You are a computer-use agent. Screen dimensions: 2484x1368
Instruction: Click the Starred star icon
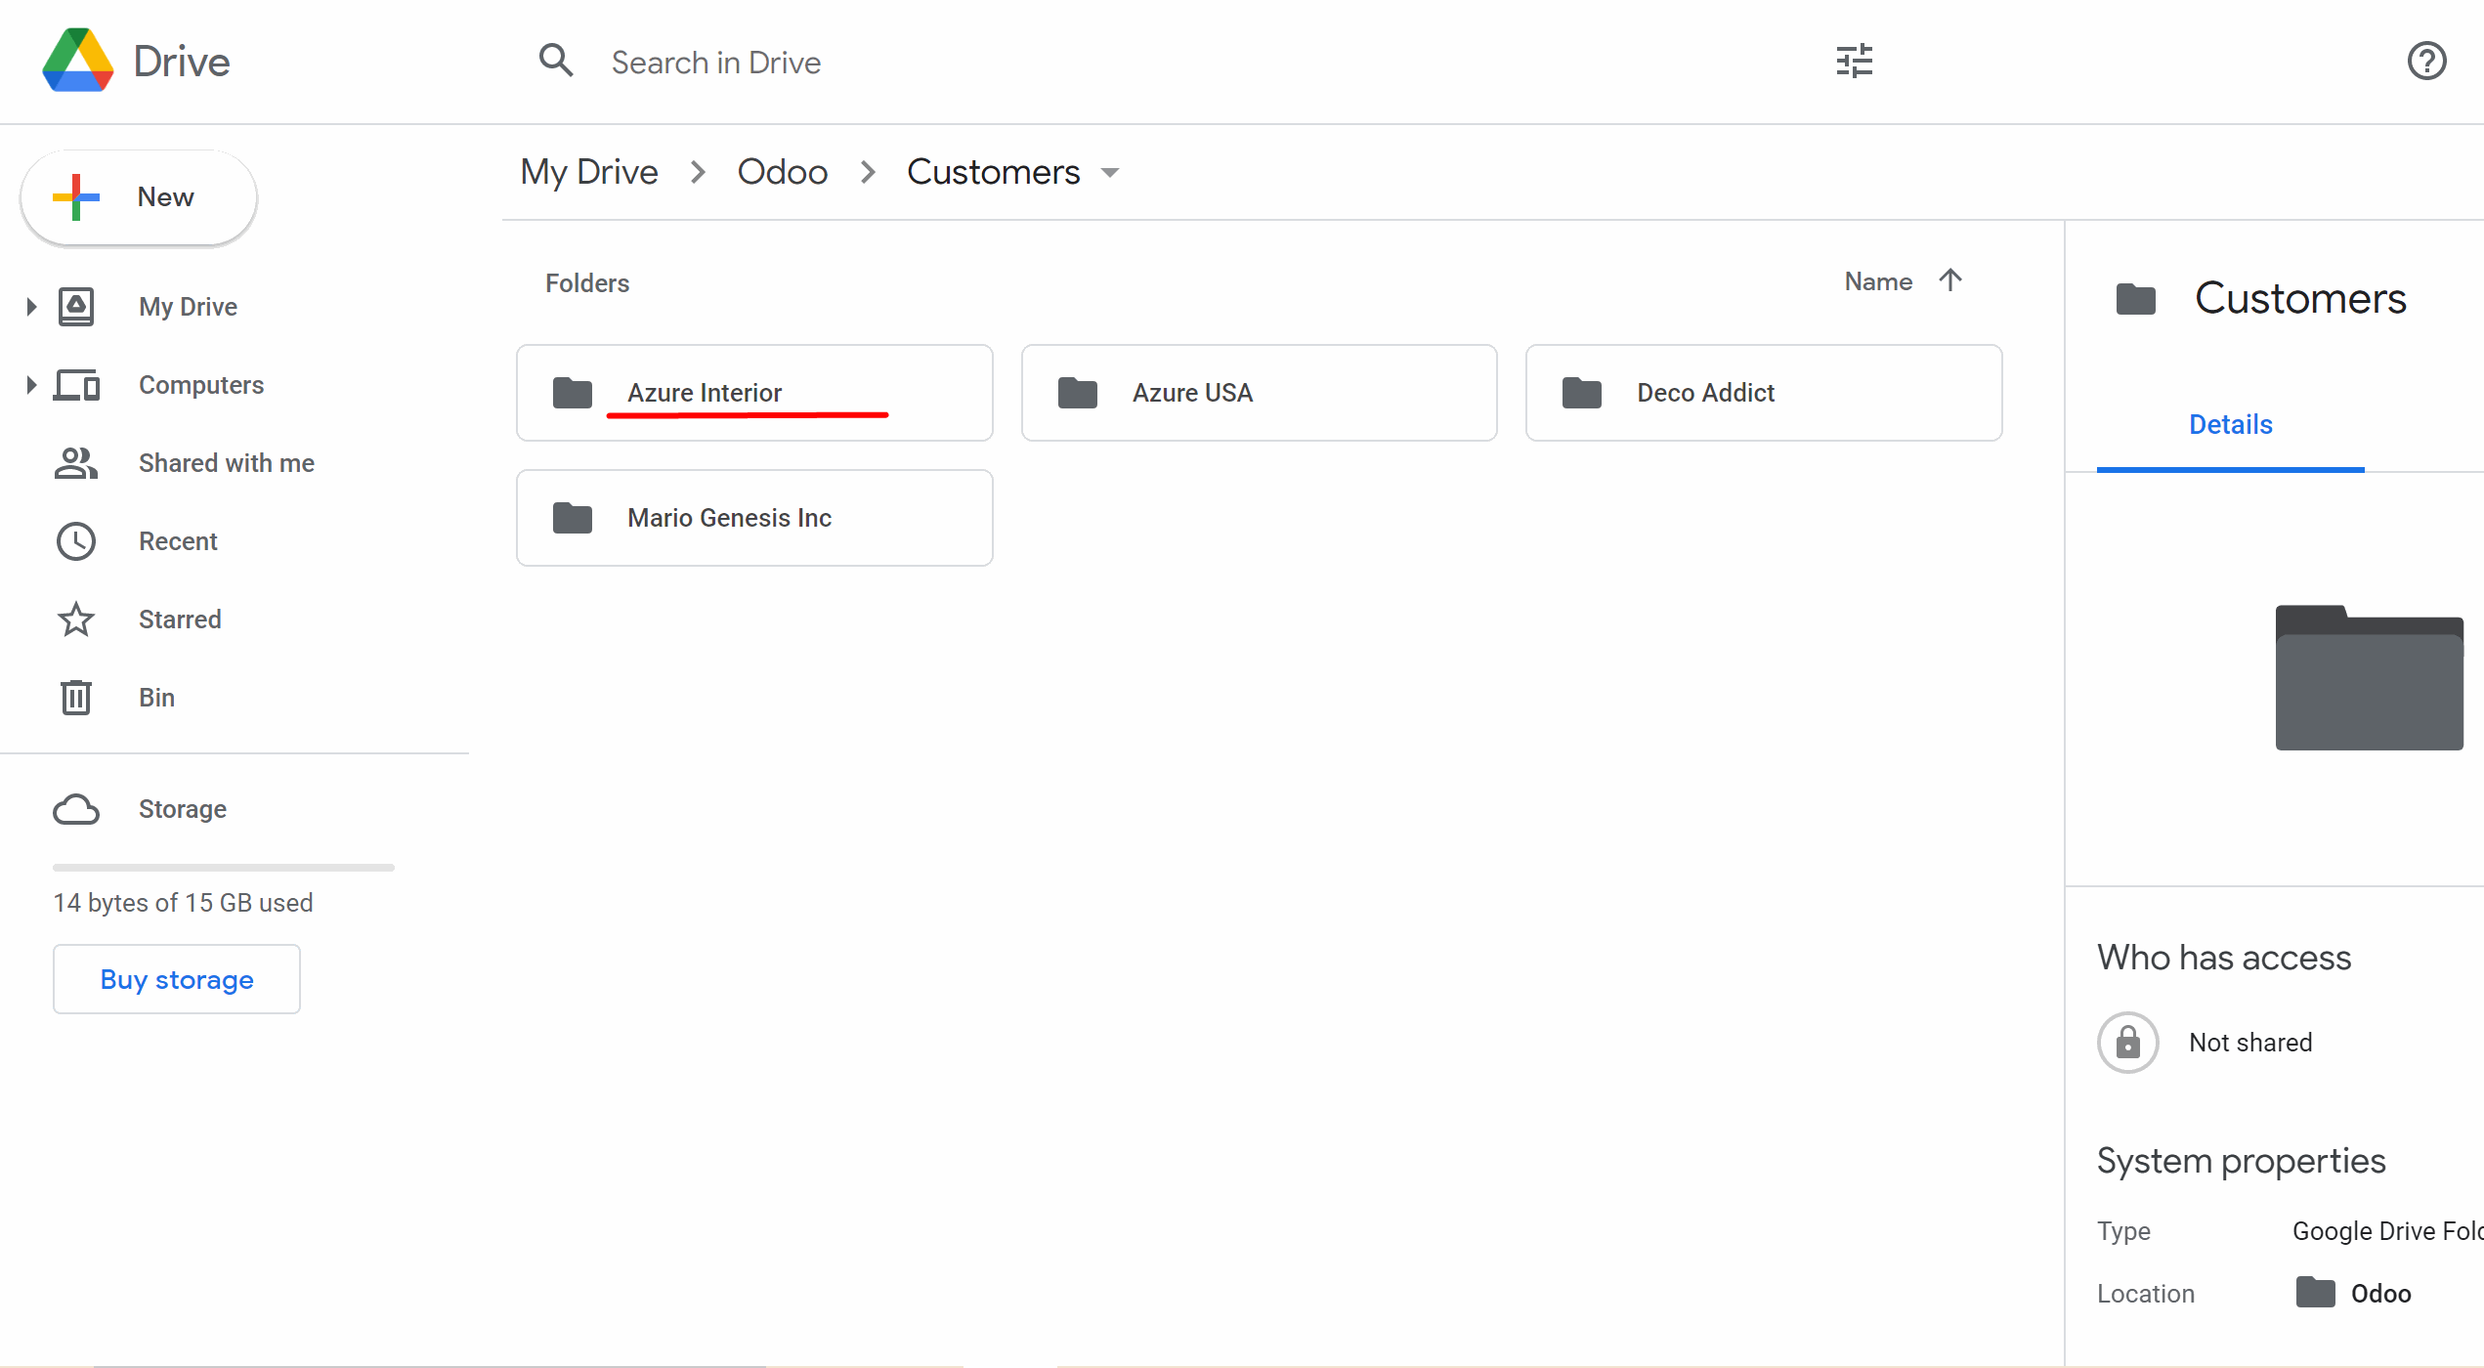pos(76,620)
